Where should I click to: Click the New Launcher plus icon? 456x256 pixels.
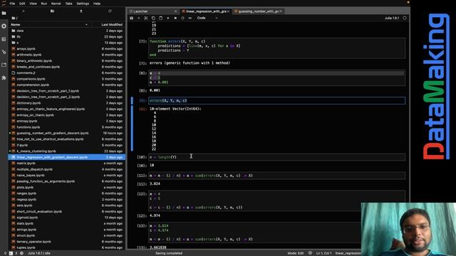[24, 11]
